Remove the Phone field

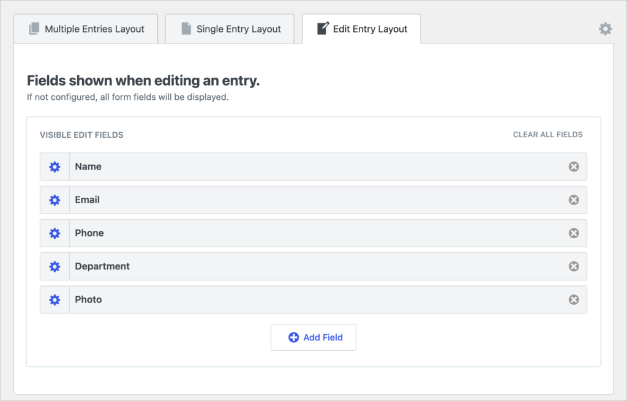[x=574, y=233]
